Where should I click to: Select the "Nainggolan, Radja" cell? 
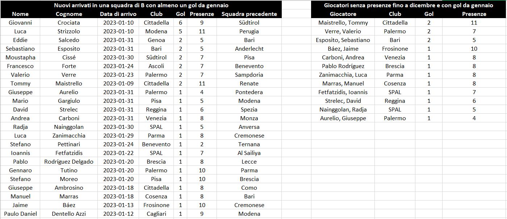(x=343, y=109)
